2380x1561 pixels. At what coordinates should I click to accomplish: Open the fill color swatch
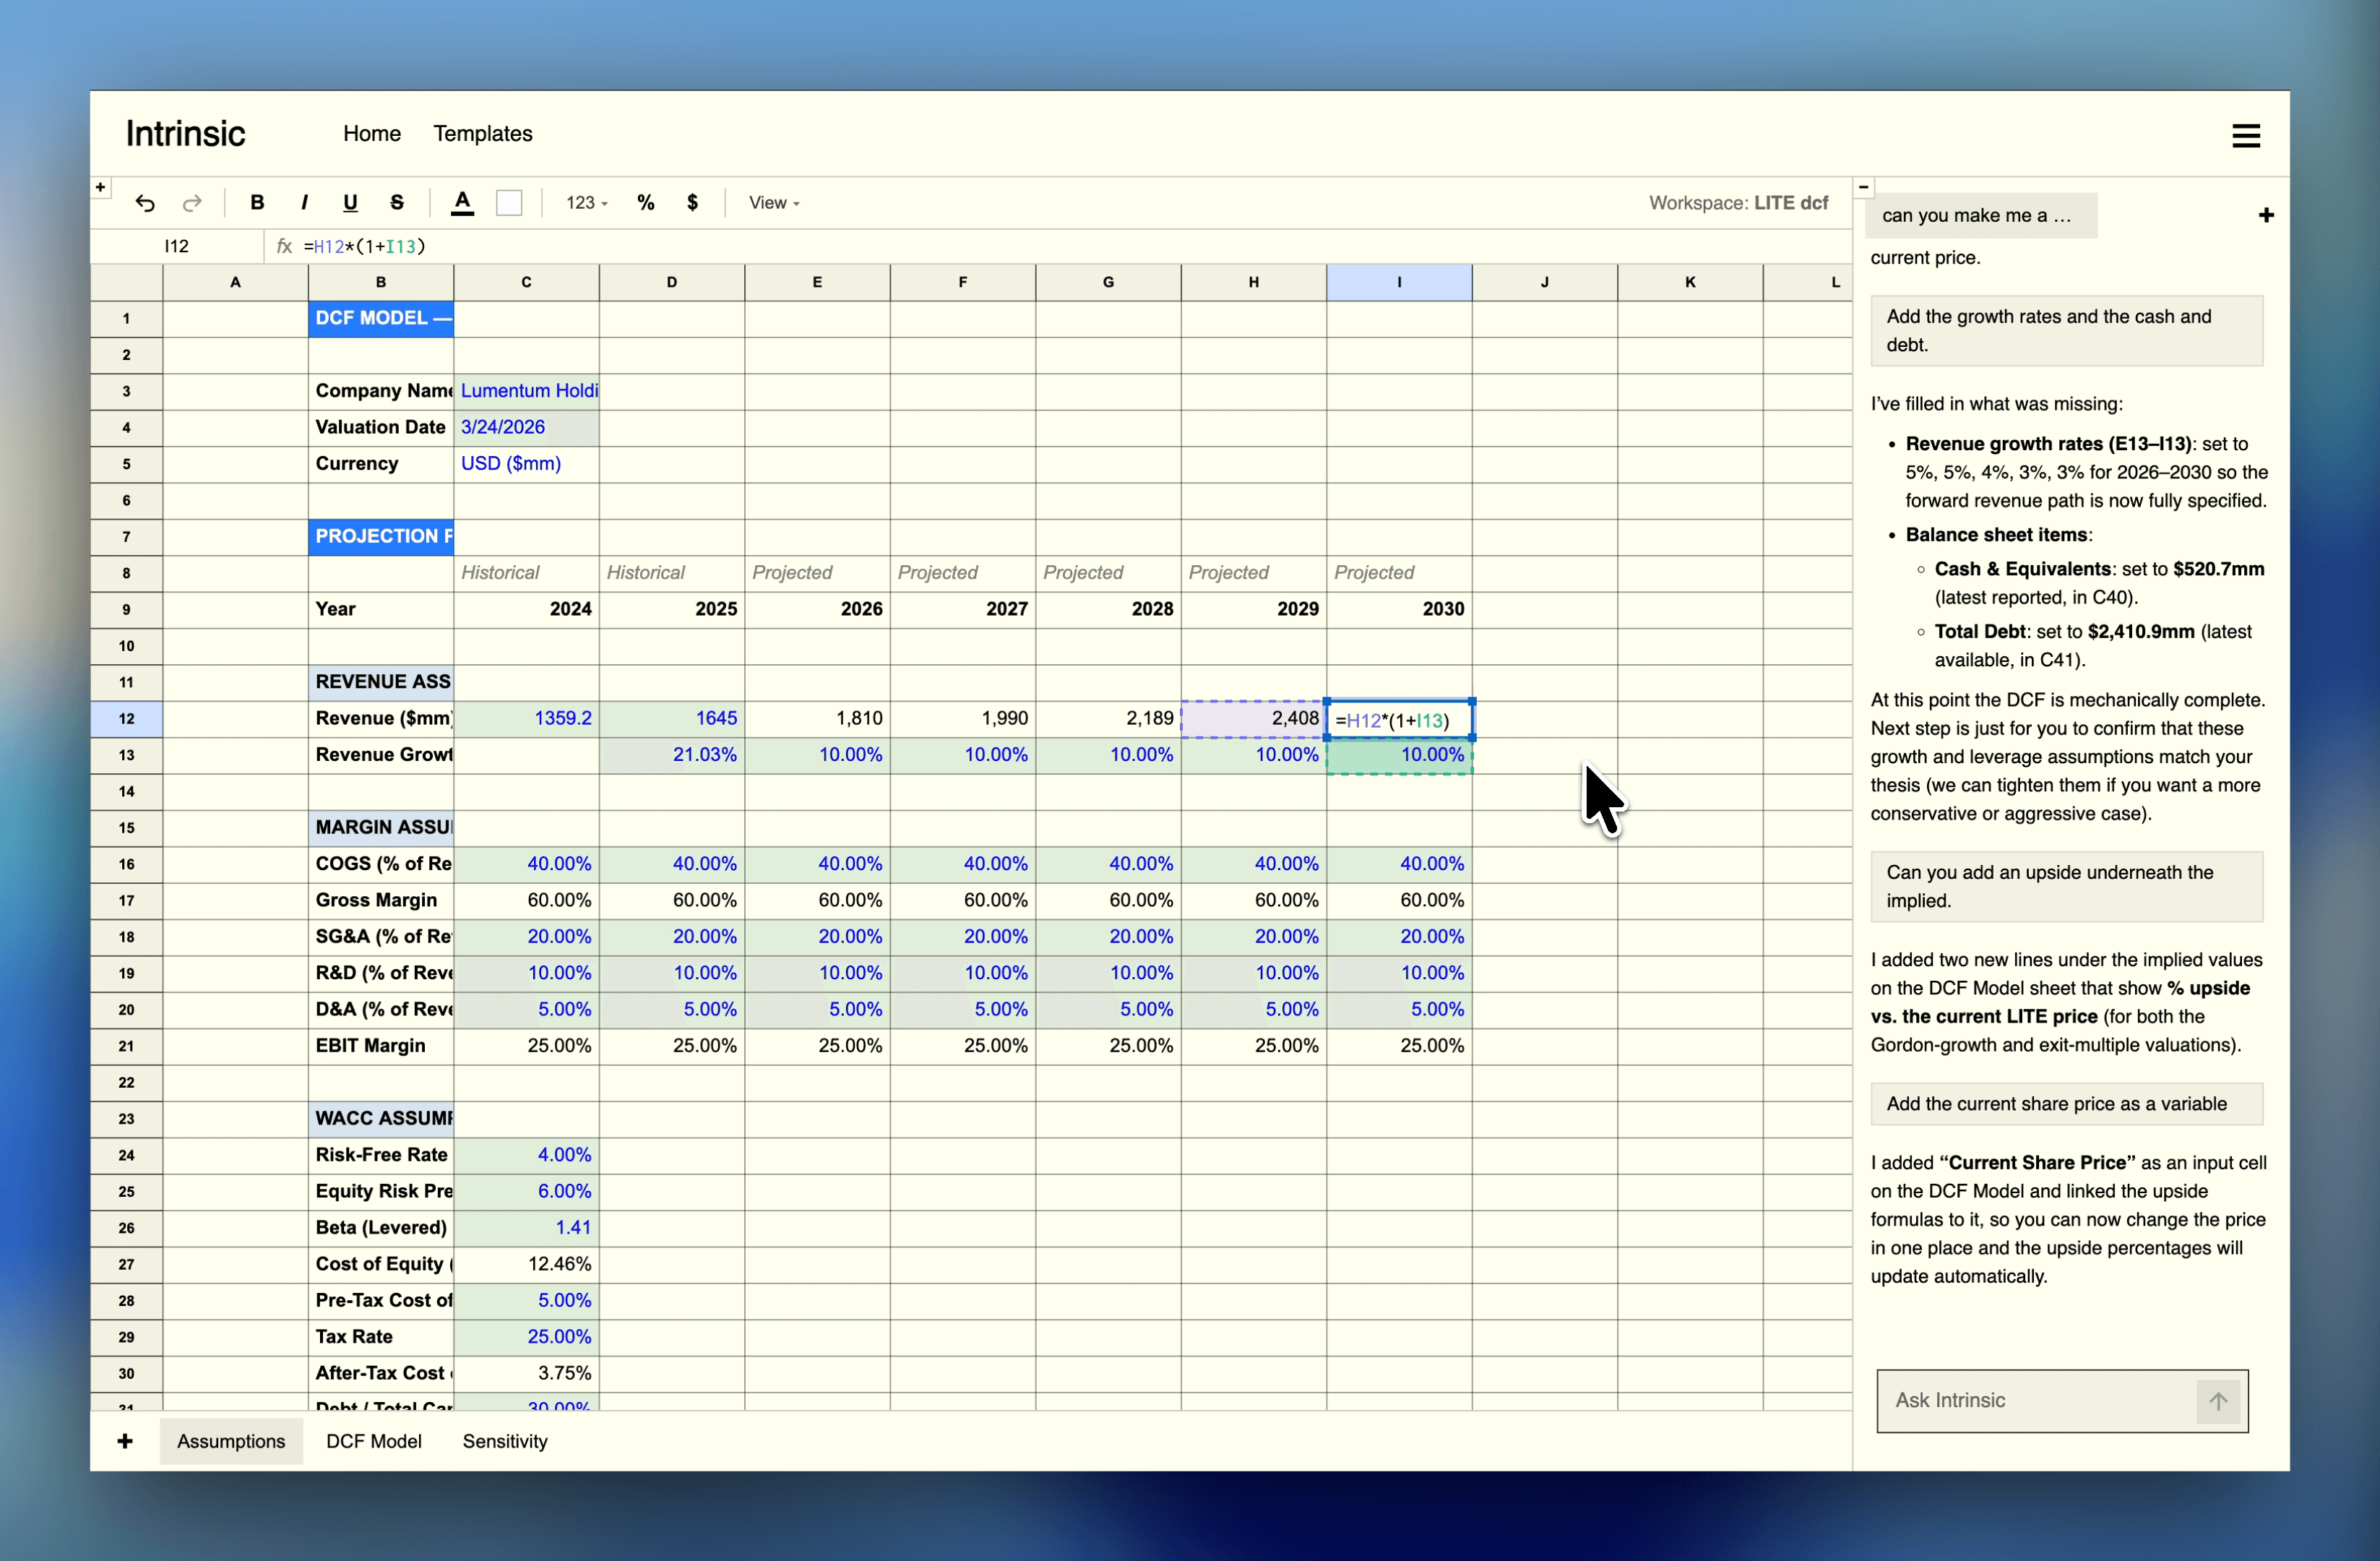click(509, 202)
